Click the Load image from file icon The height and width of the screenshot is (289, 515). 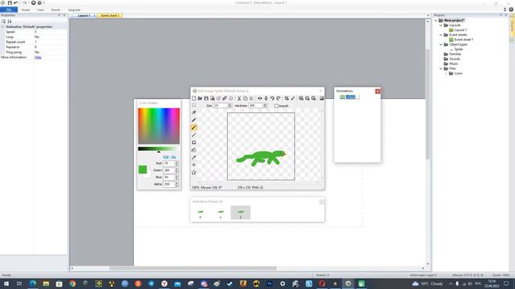[200, 98]
